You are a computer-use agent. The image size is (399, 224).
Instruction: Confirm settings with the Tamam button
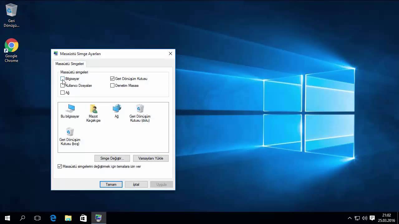point(111,184)
